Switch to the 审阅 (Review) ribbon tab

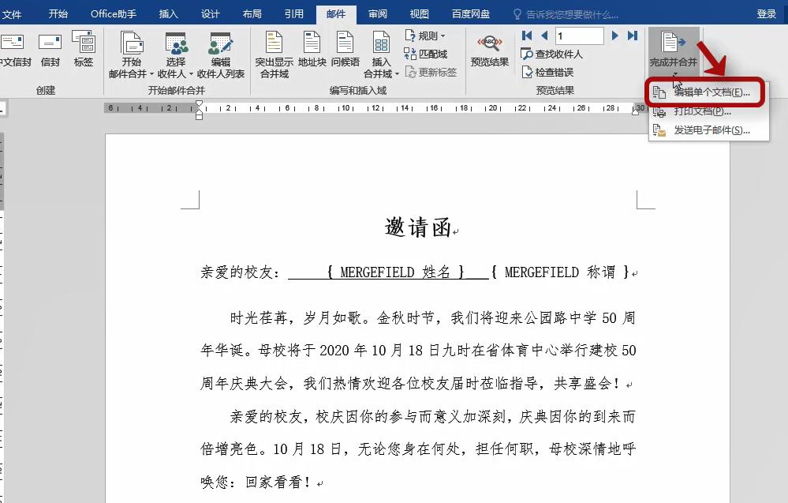click(377, 13)
